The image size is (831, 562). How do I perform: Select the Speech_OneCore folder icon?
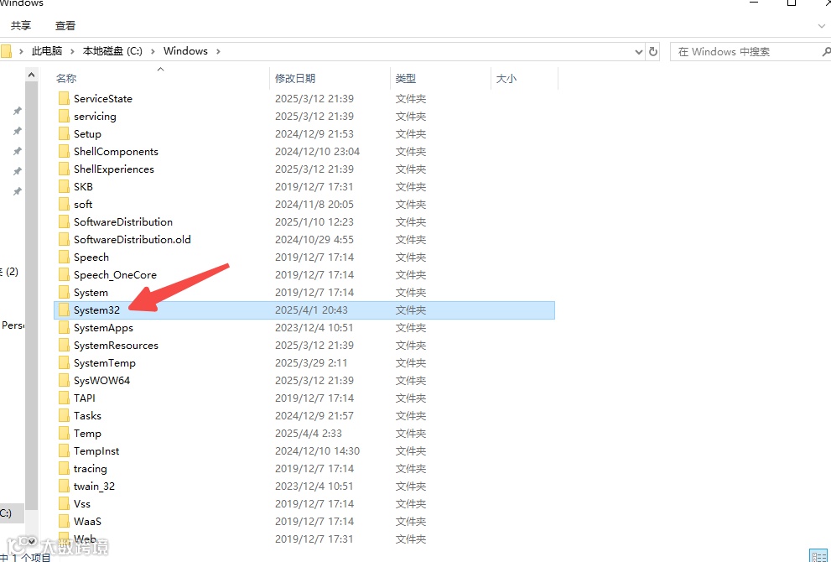tap(64, 274)
